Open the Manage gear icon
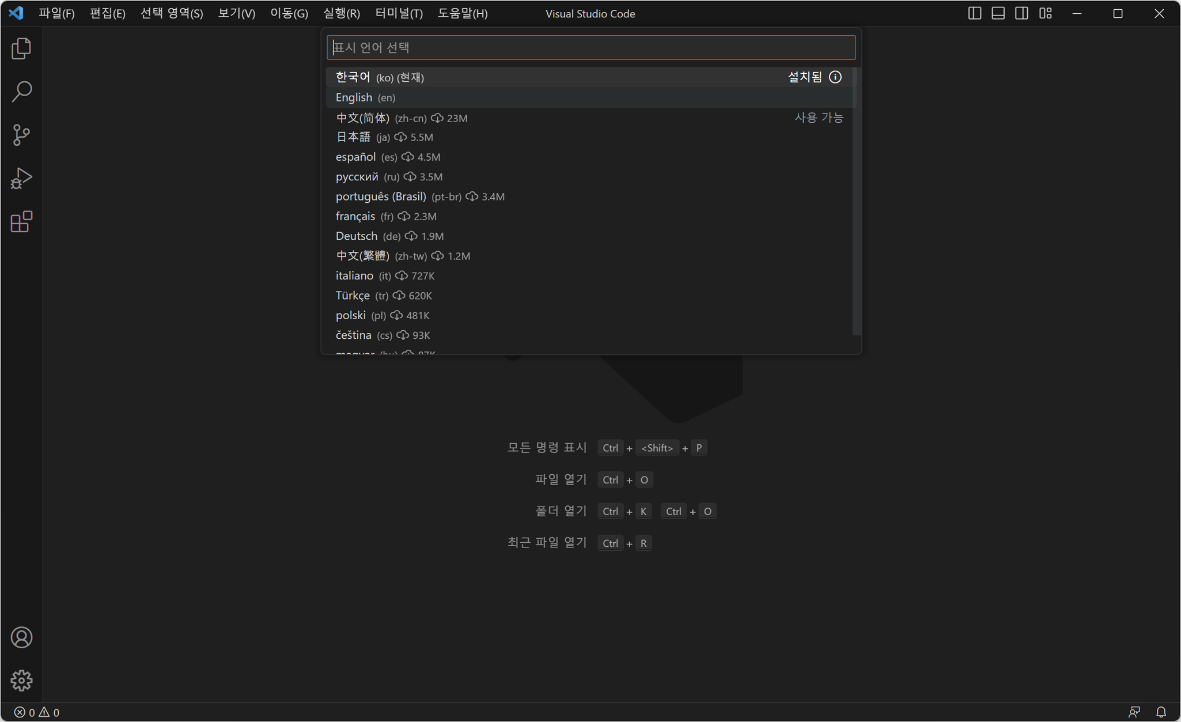 point(21,681)
